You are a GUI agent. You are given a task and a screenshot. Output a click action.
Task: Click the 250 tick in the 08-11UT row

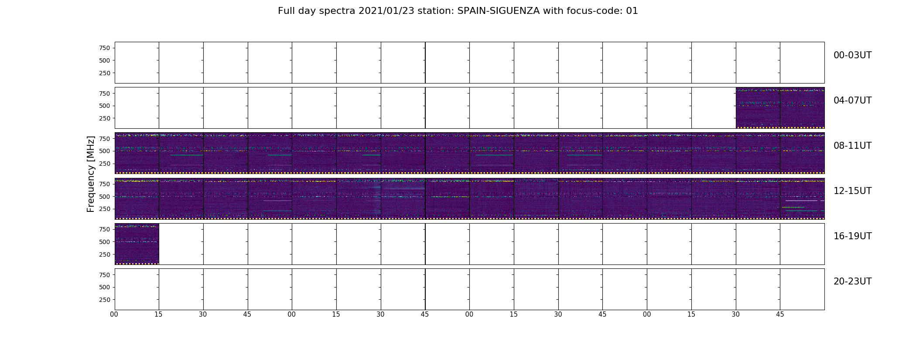(x=105, y=164)
